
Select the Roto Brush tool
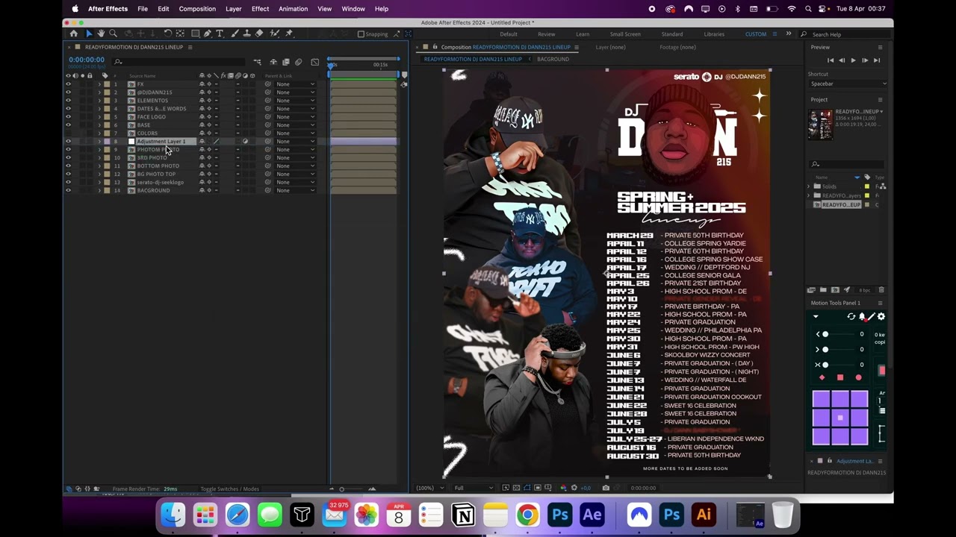click(274, 34)
